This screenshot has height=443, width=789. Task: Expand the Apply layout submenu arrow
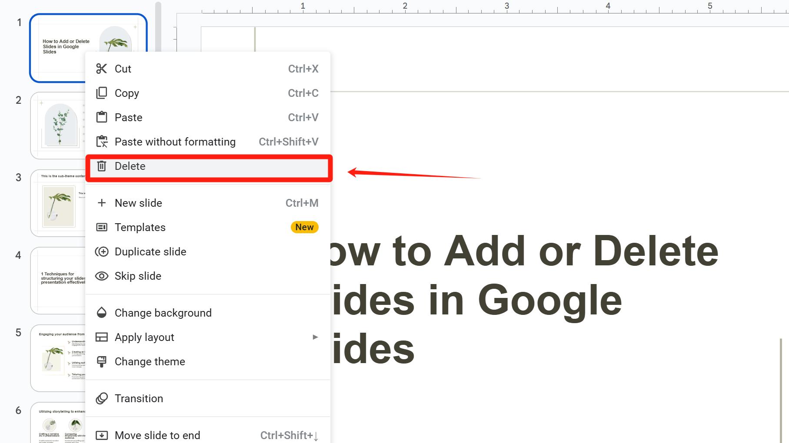pyautogui.click(x=315, y=337)
